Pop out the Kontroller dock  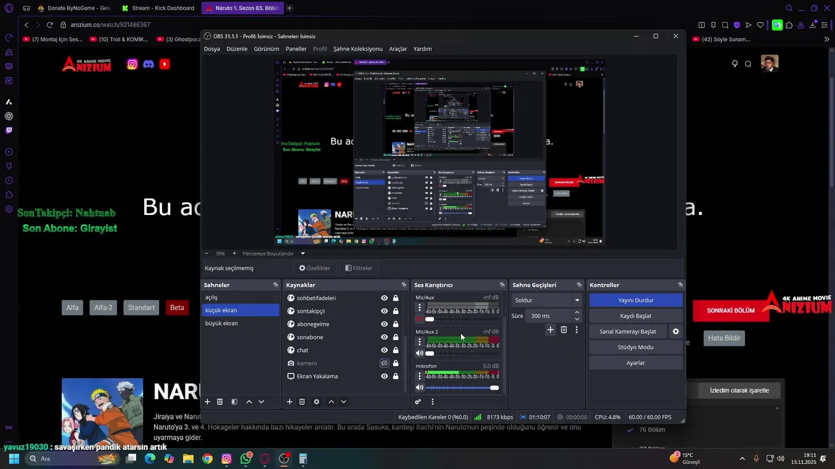pos(680,285)
